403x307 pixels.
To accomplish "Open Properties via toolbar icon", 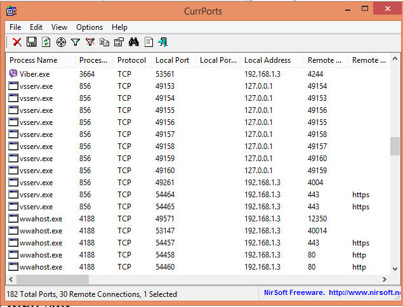I will pos(119,42).
